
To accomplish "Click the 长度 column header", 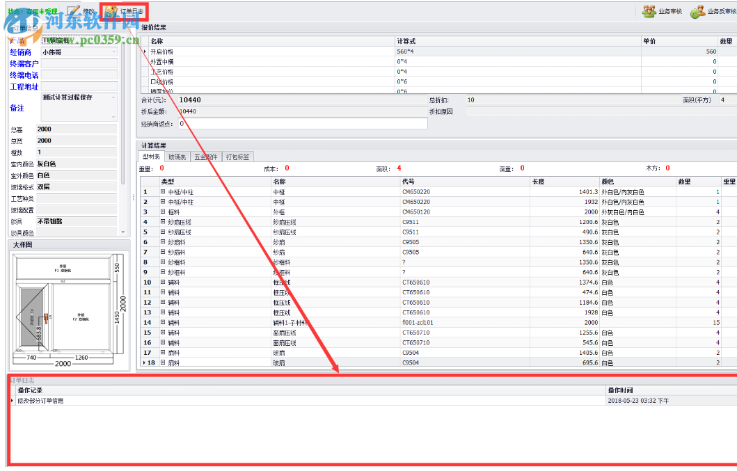I will pyautogui.click(x=564, y=182).
